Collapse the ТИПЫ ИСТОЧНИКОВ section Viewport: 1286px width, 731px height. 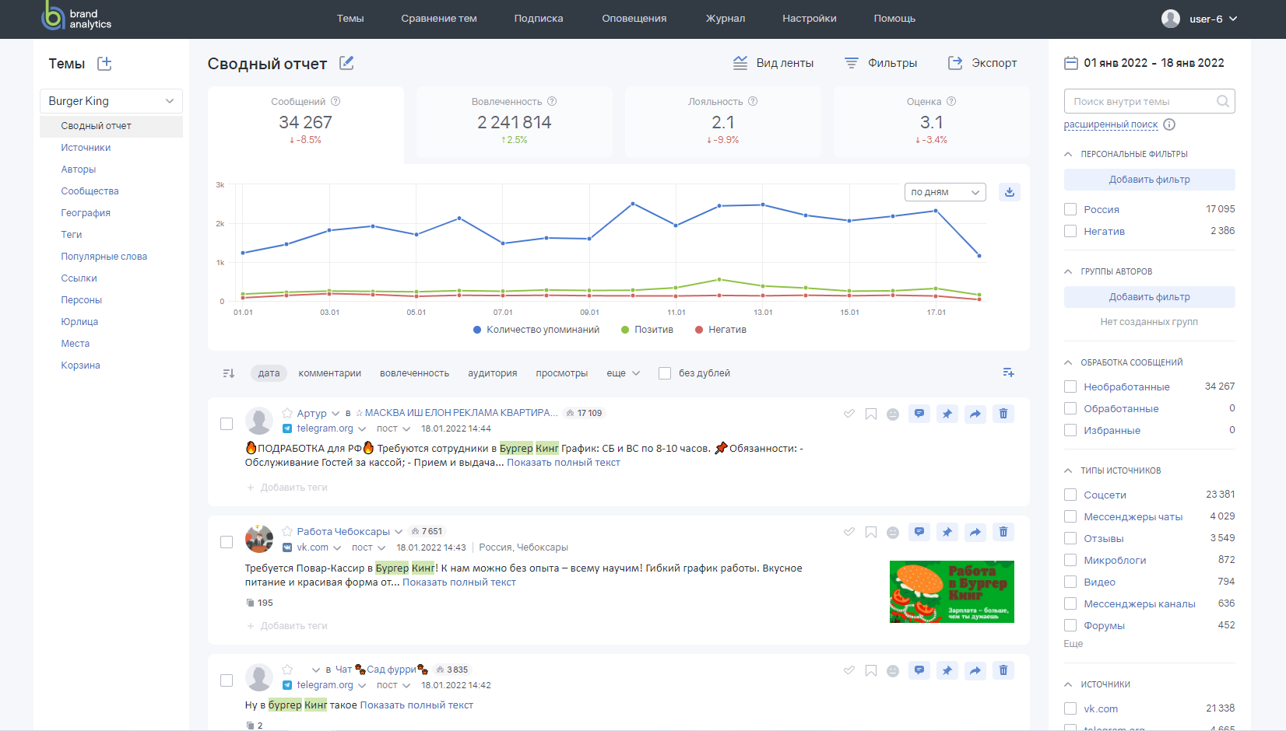[x=1068, y=470]
